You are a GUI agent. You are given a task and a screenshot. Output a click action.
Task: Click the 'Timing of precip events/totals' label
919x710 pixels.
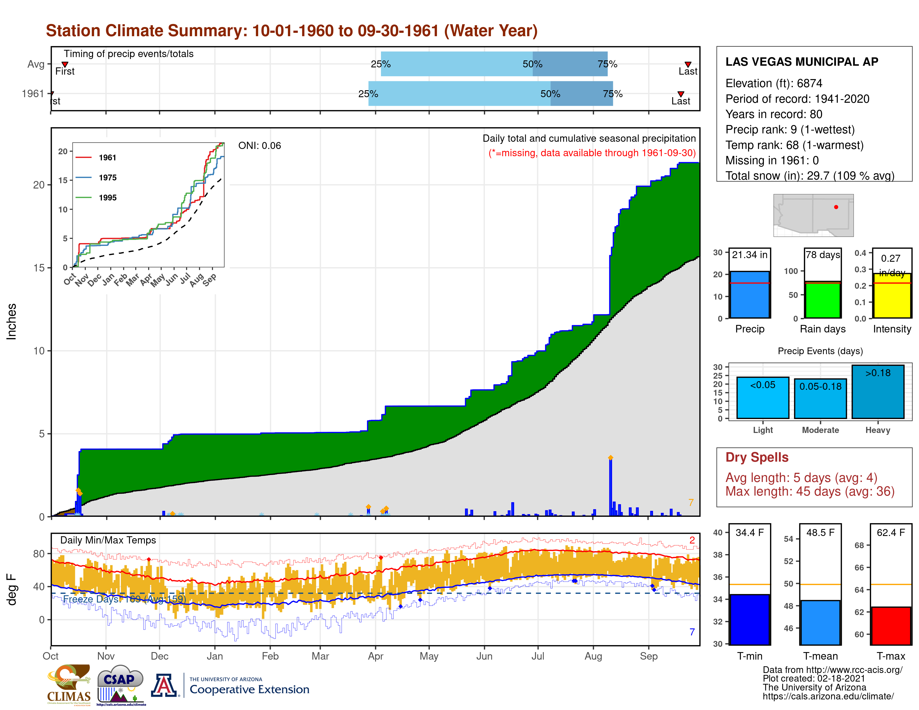coord(129,54)
